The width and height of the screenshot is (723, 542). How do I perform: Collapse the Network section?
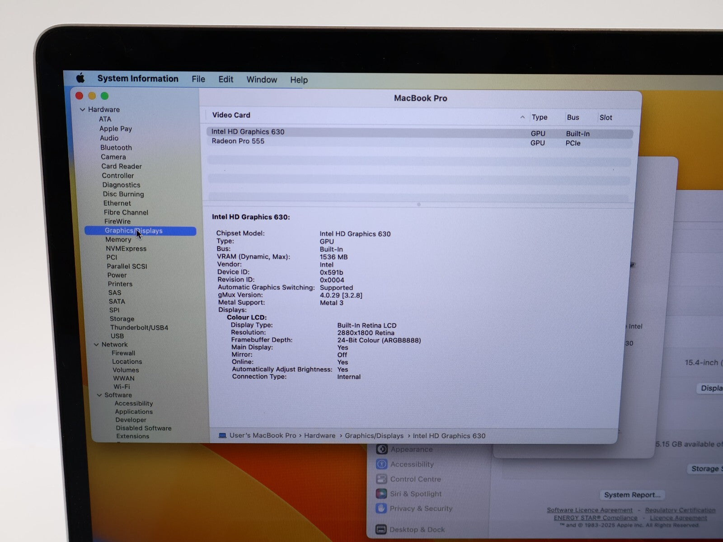coord(96,344)
